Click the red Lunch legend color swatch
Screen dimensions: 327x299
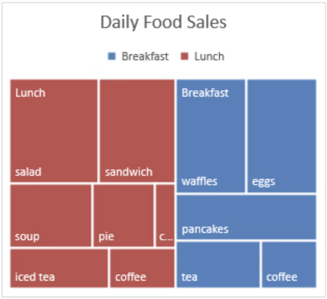pos(185,57)
